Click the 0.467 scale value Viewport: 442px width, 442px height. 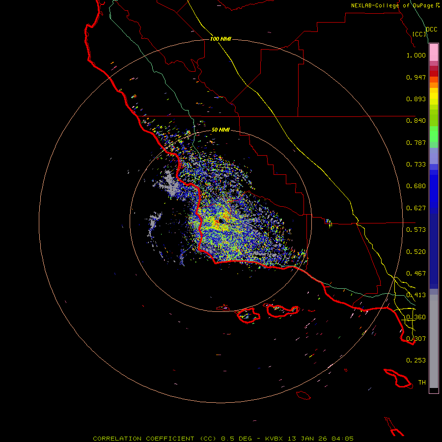coord(416,274)
